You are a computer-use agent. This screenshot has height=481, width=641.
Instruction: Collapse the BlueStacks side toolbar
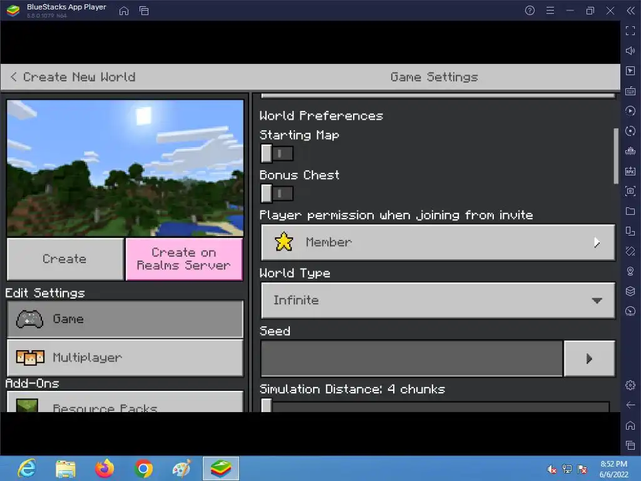point(631,11)
